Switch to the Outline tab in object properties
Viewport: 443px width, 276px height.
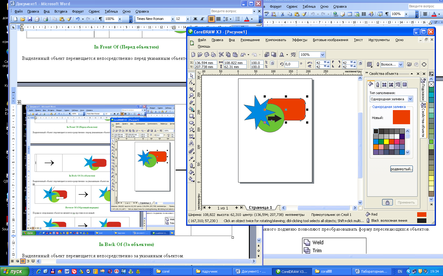coord(377,84)
